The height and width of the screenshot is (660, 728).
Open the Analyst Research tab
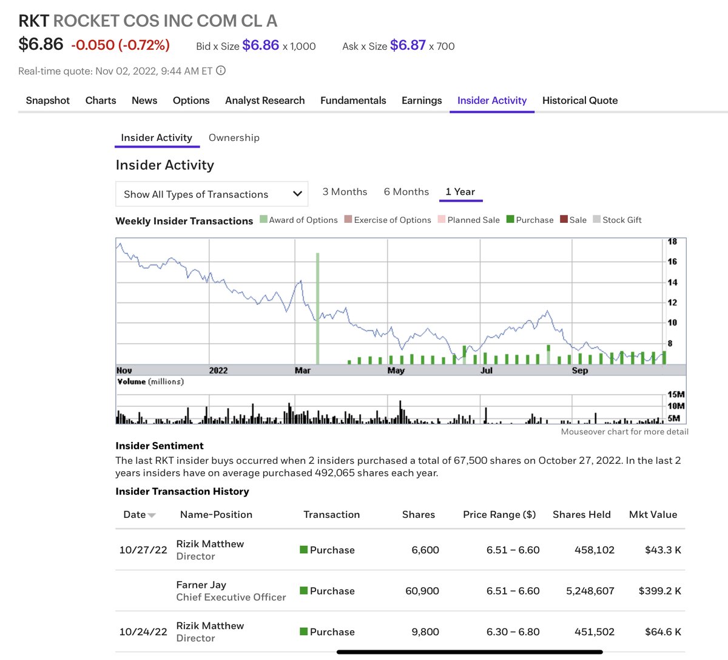tap(265, 100)
